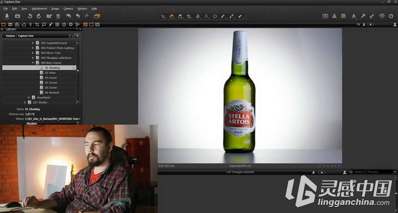Open the Local Adjustments brush tab

[x=51, y=24]
